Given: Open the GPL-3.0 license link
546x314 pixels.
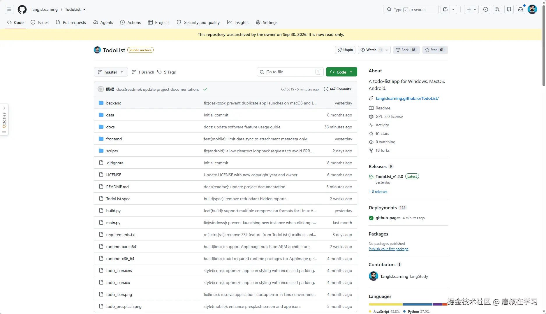Looking at the screenshot, I should click(389, 116).
